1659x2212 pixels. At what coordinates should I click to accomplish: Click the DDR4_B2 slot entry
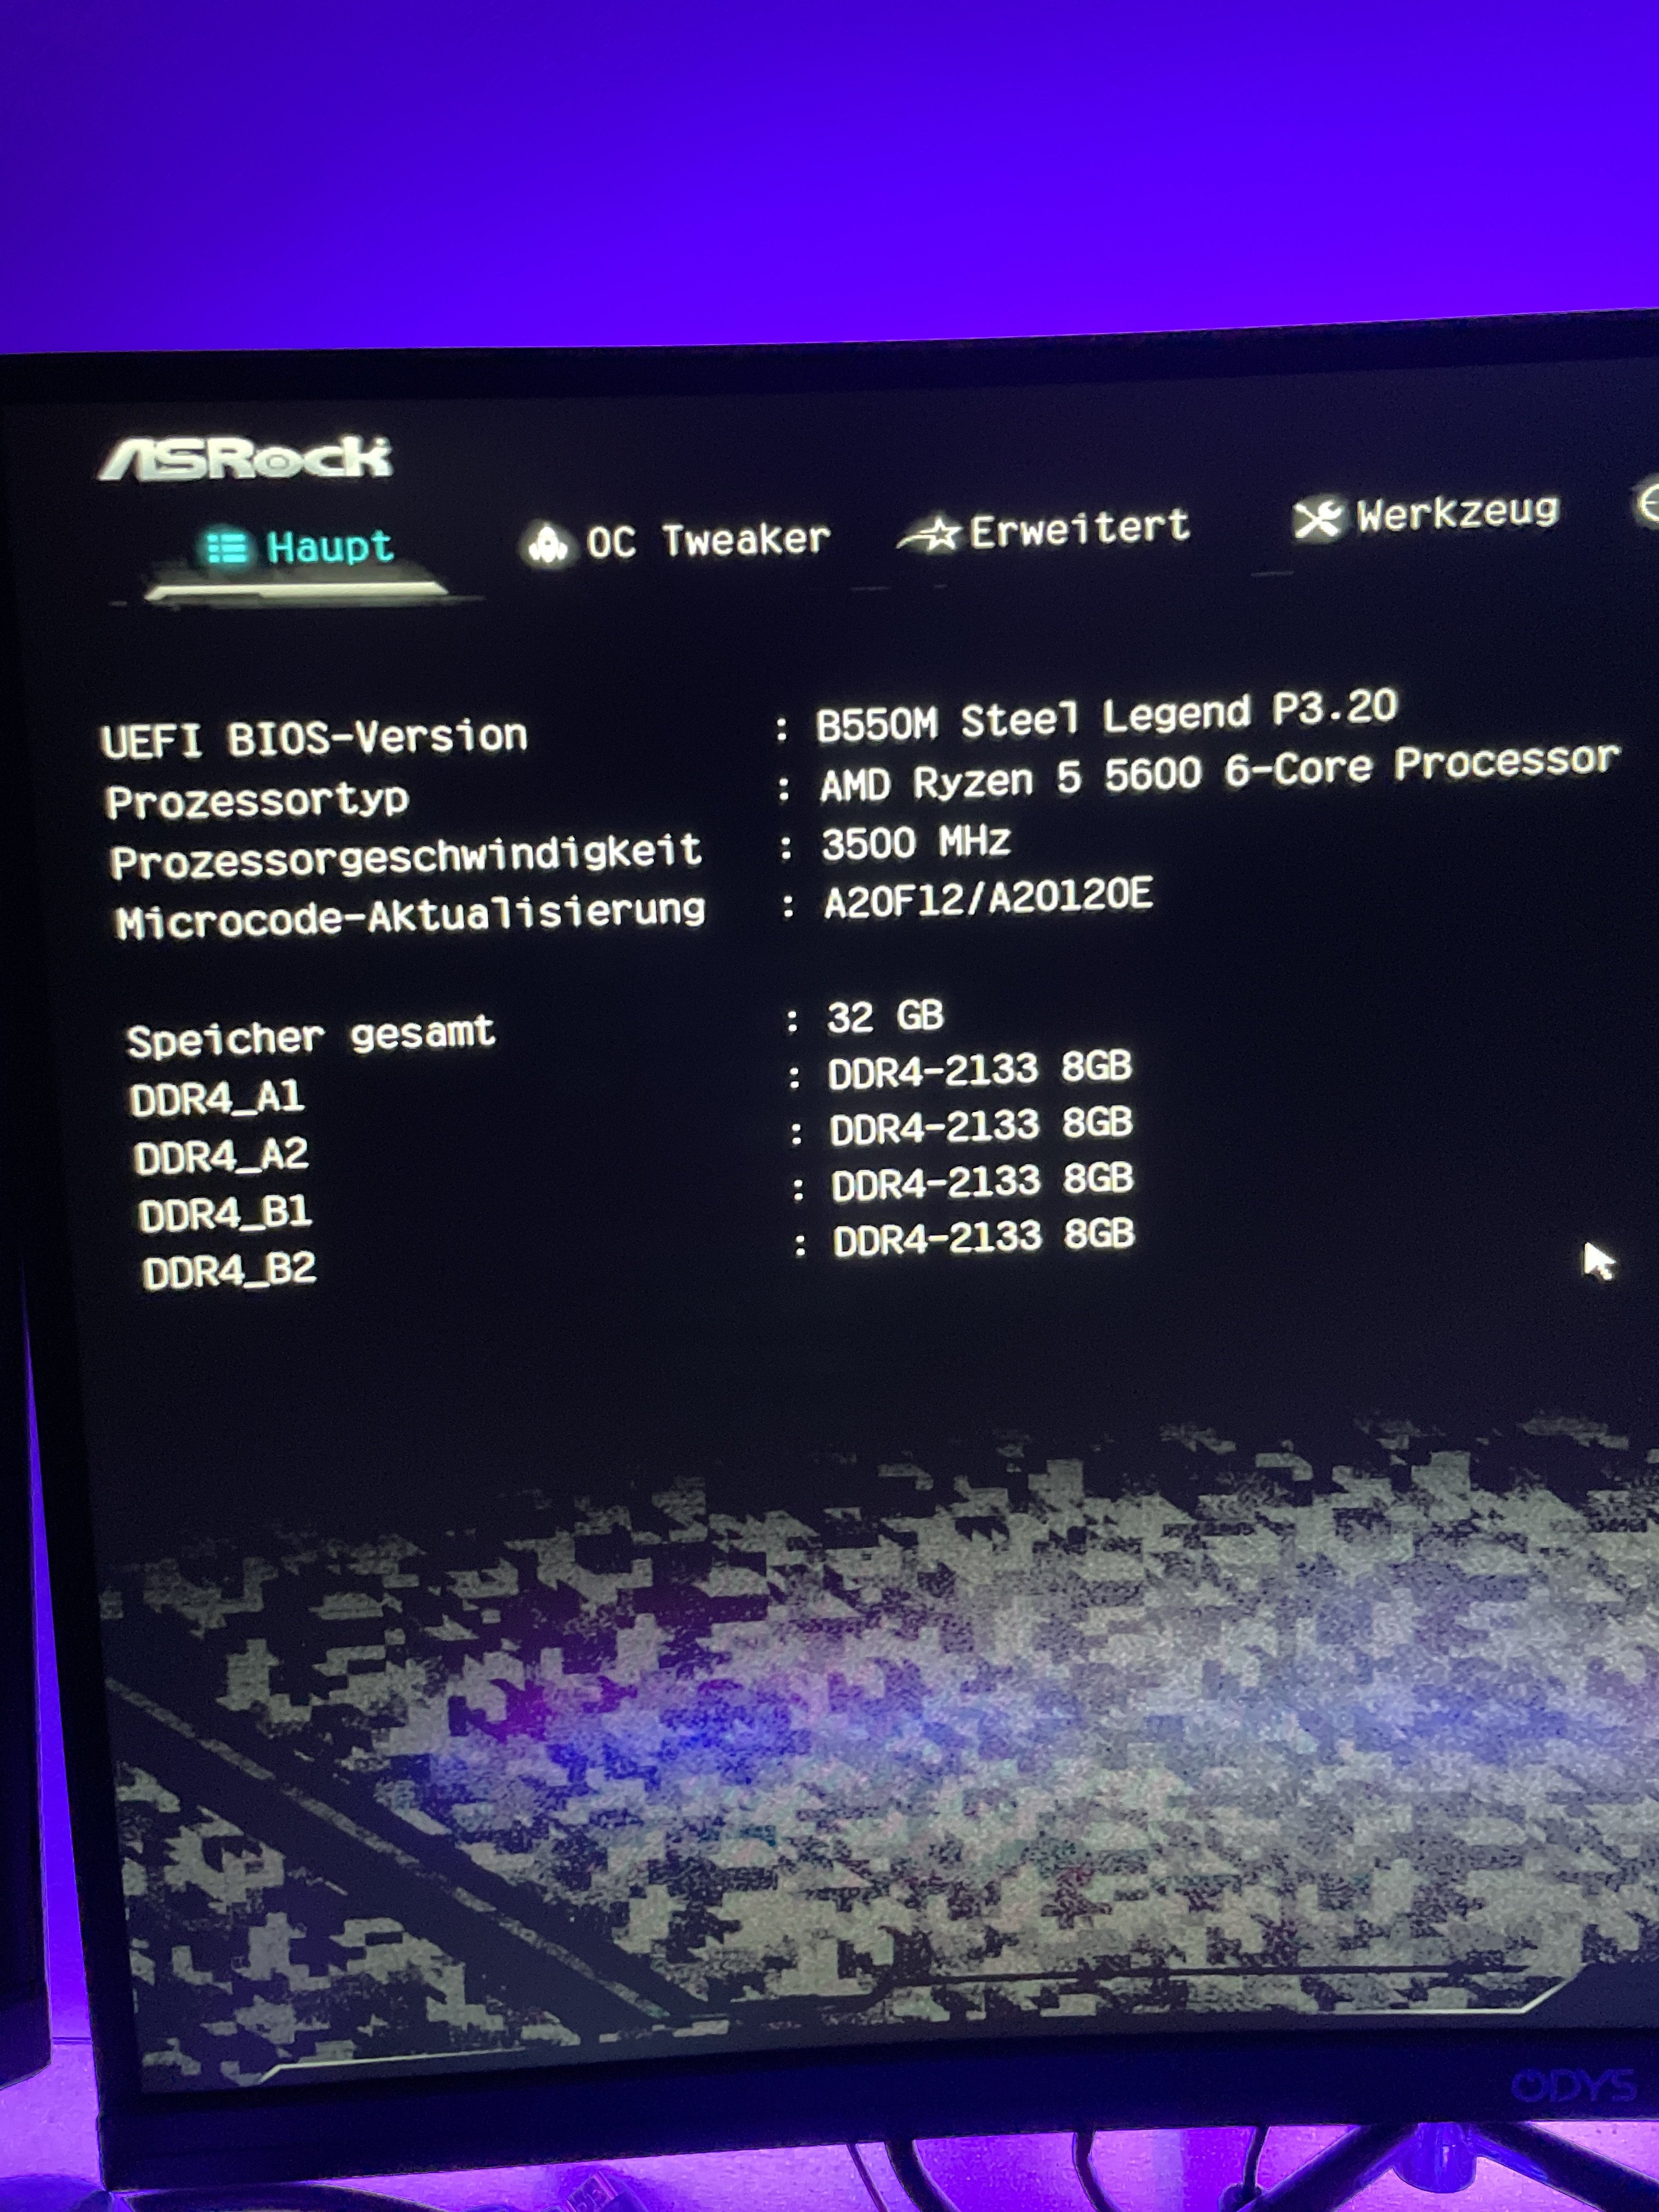coord(229,1272)
